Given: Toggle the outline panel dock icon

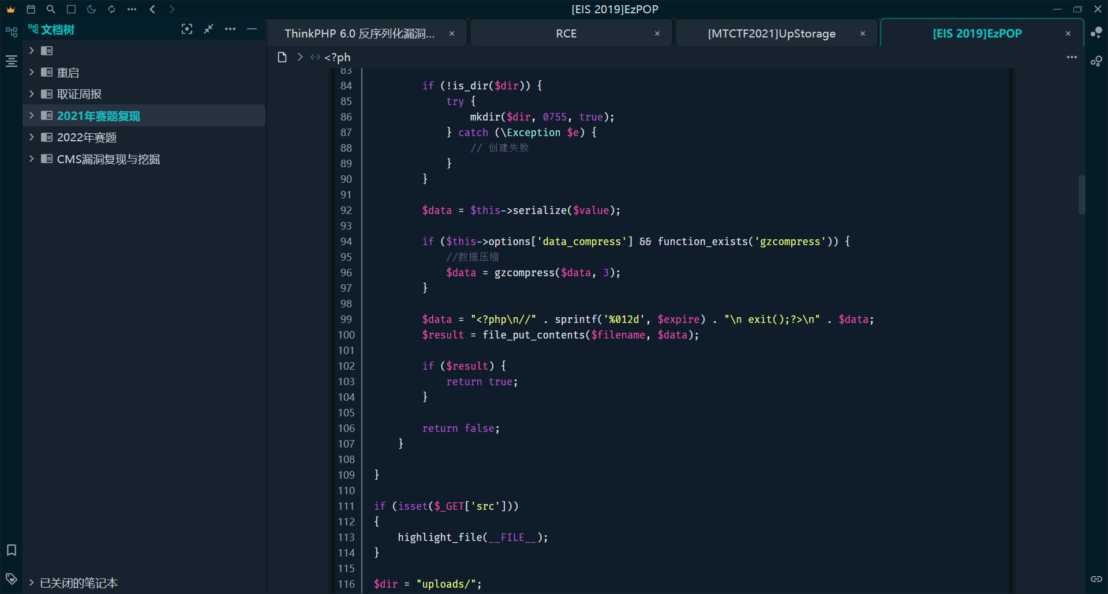Looking at the screenshot, I should [12, 61].
